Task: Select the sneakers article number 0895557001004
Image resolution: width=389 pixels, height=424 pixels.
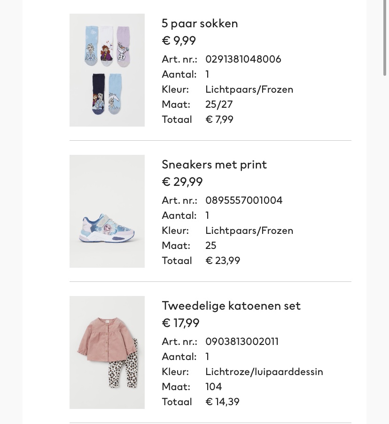Action: pyautogui.click(x=244, y=200)
